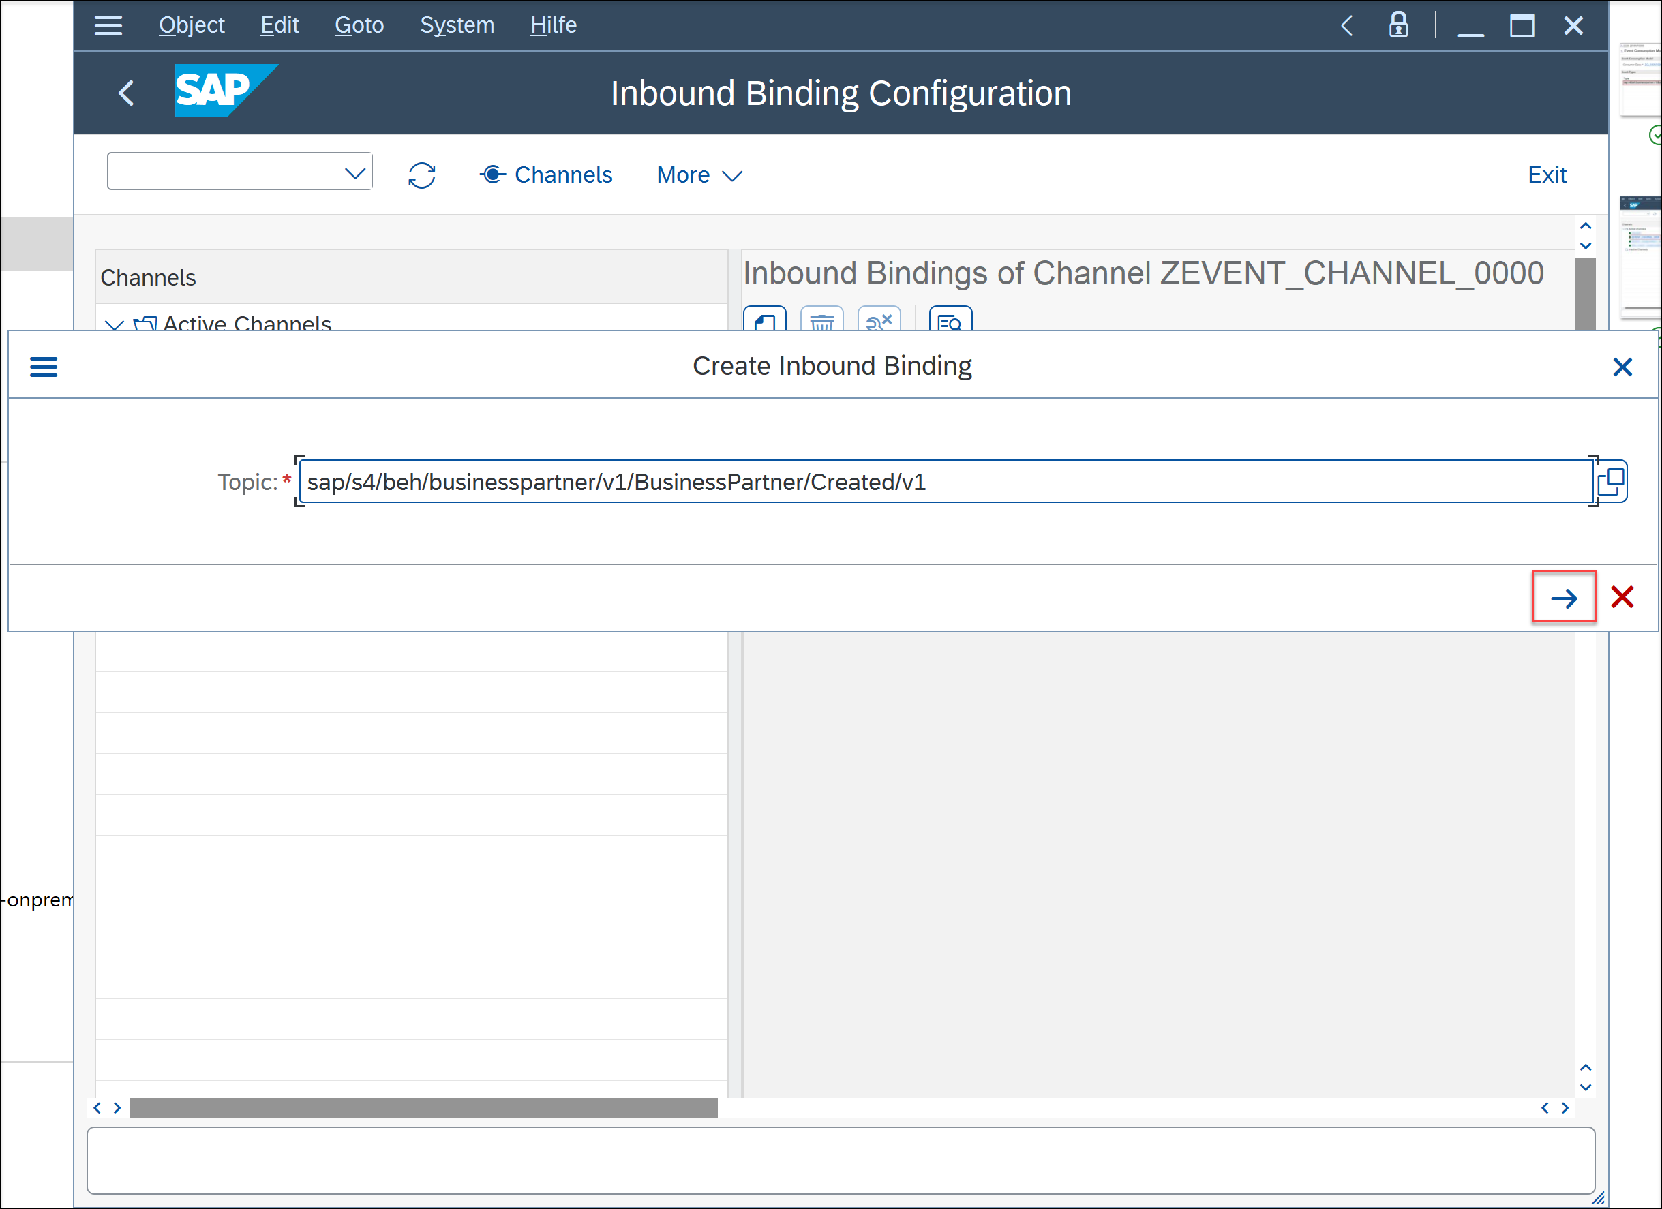The width and height of the screenshot is (1662, 1209).
Task: Click the horizontal scrollbar of Channels panel
Action: (423, 1107)
